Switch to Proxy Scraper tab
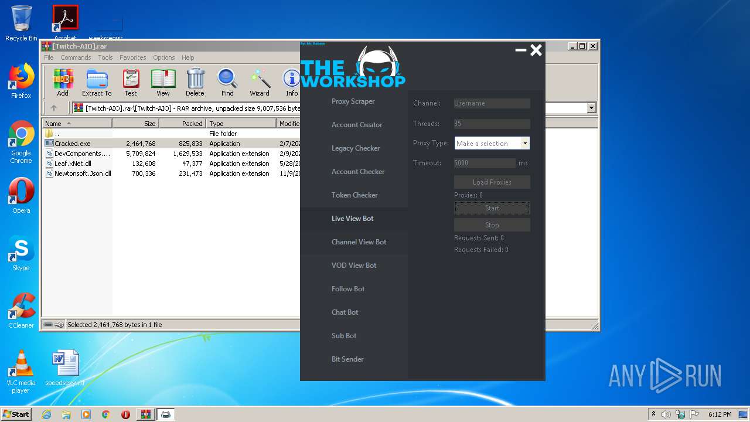 click(353, 101)
